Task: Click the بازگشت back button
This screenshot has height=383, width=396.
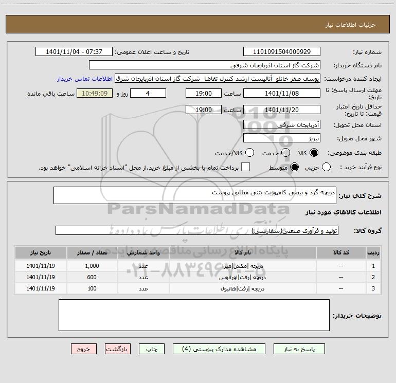Action: pos(118,349)
